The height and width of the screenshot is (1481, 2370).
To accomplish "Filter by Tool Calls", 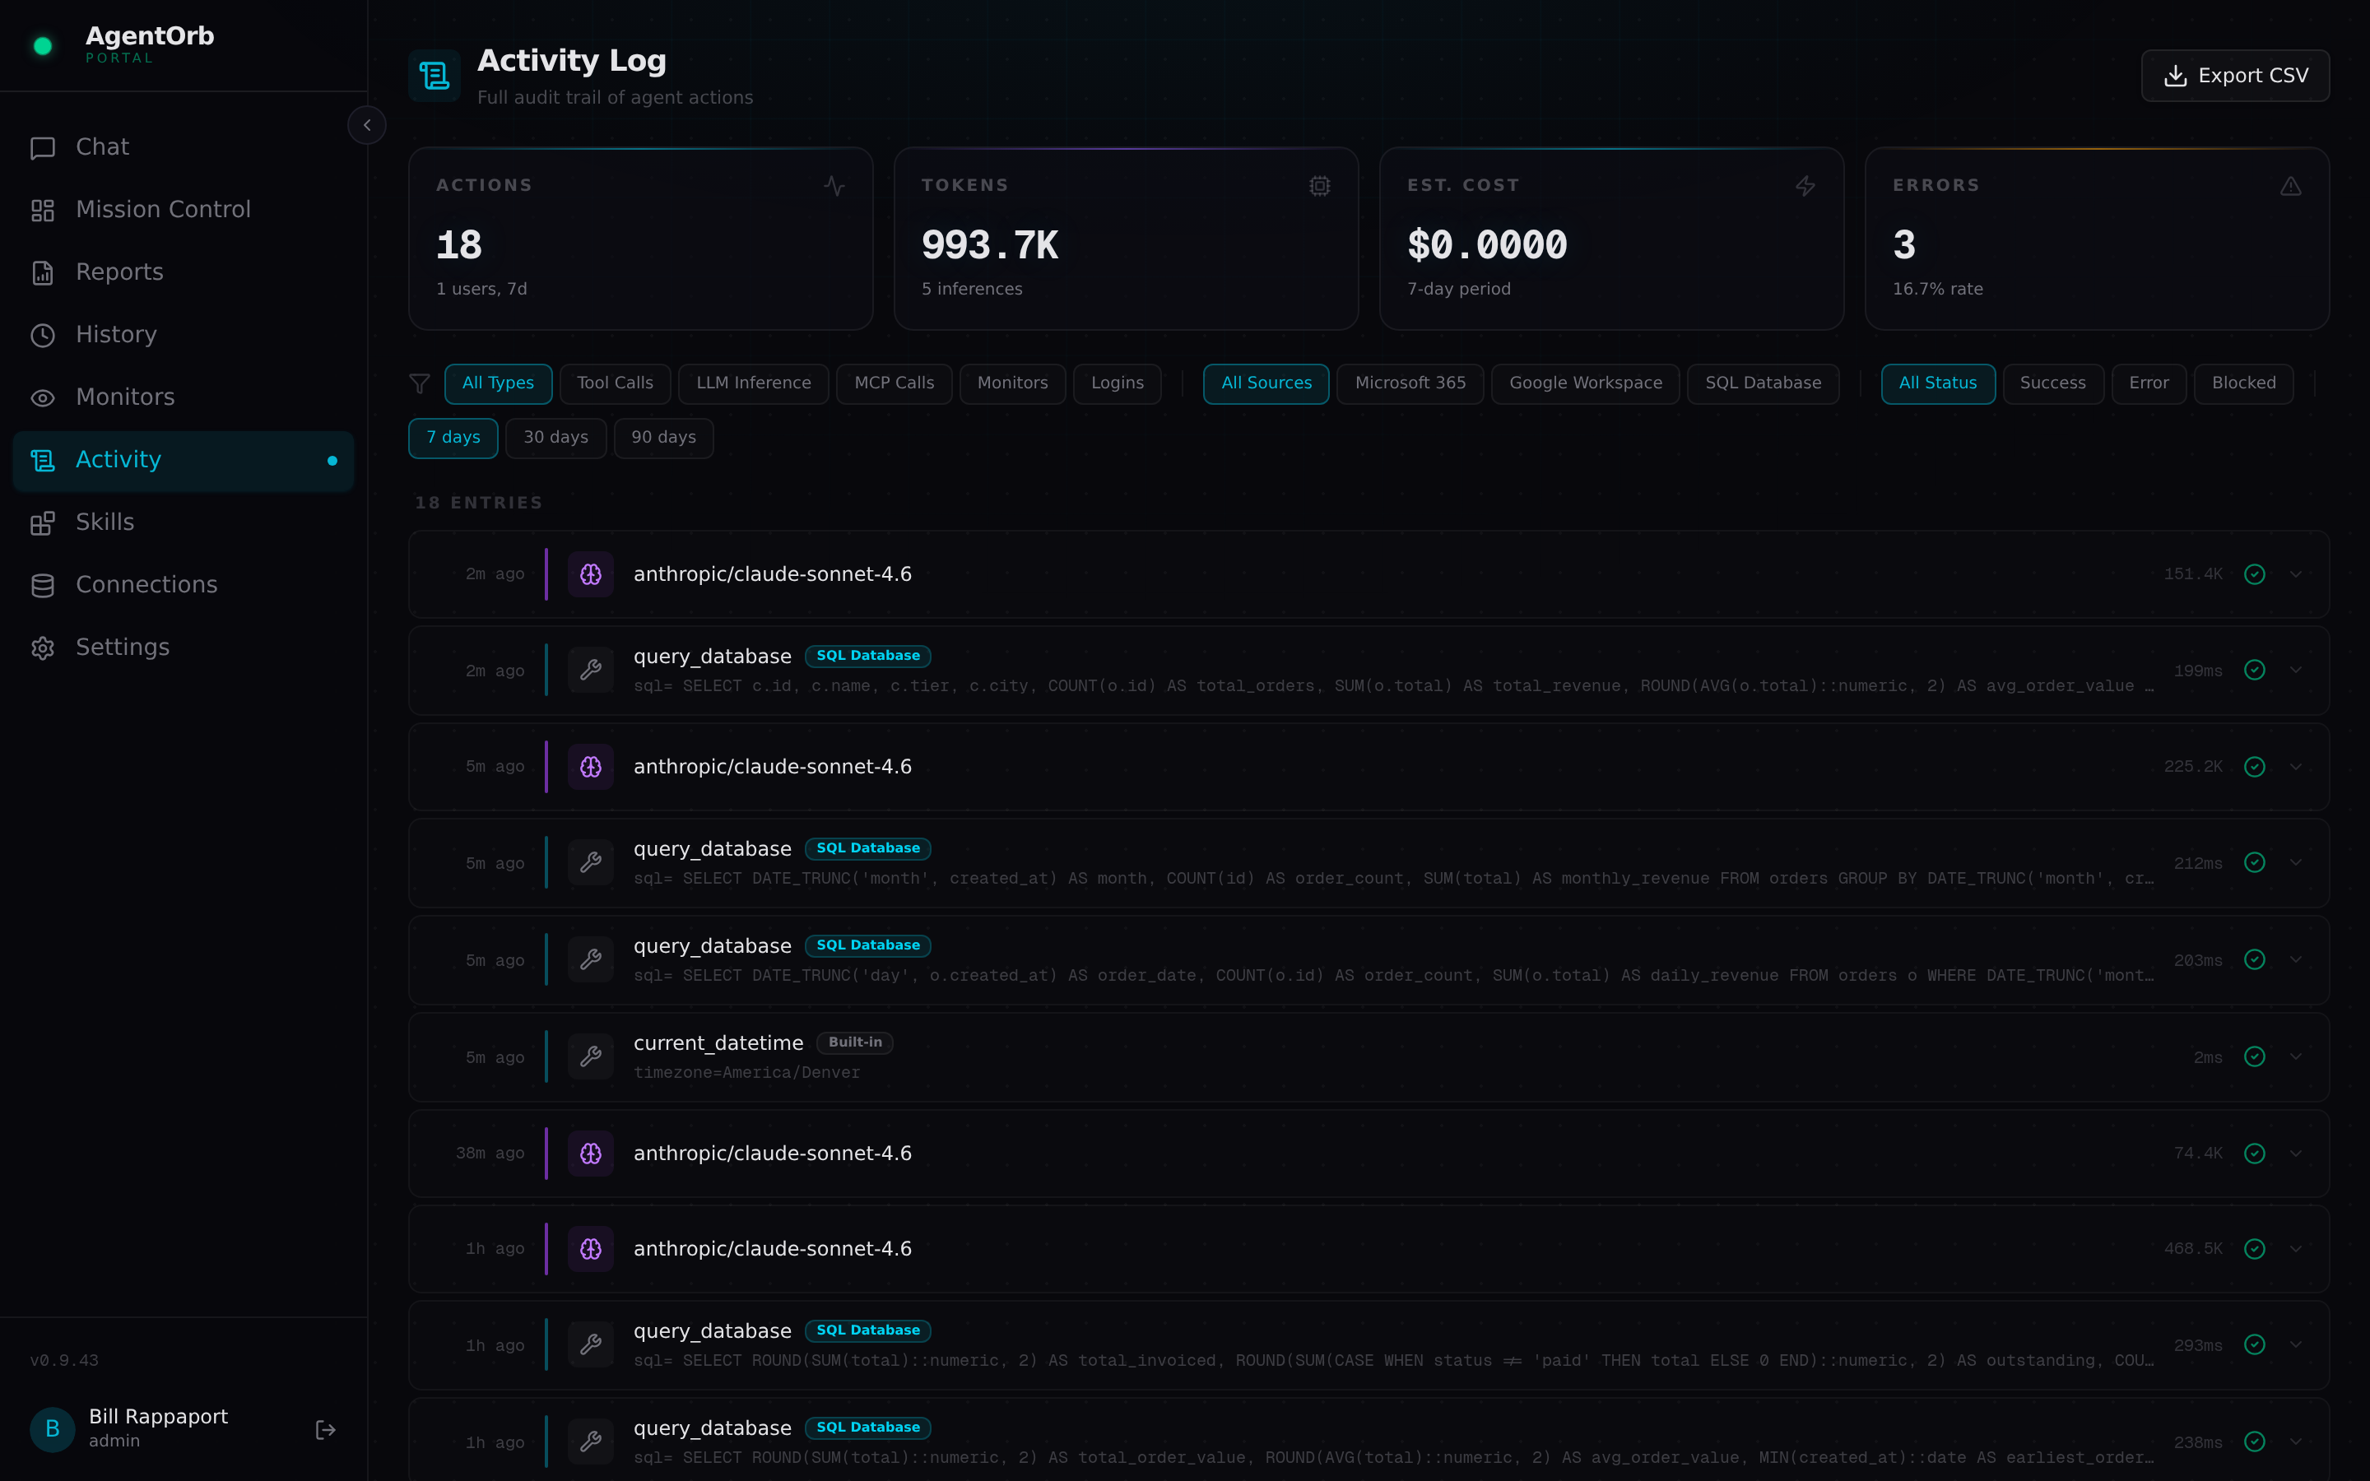I will coord(615,383).
